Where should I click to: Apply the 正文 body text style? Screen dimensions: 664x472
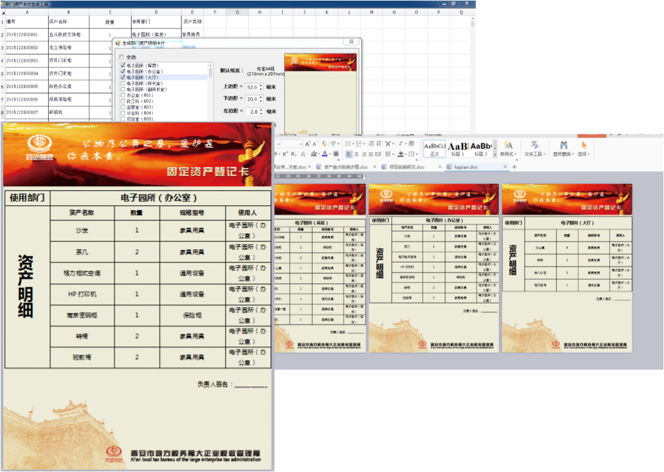click(x=434, y=149)
